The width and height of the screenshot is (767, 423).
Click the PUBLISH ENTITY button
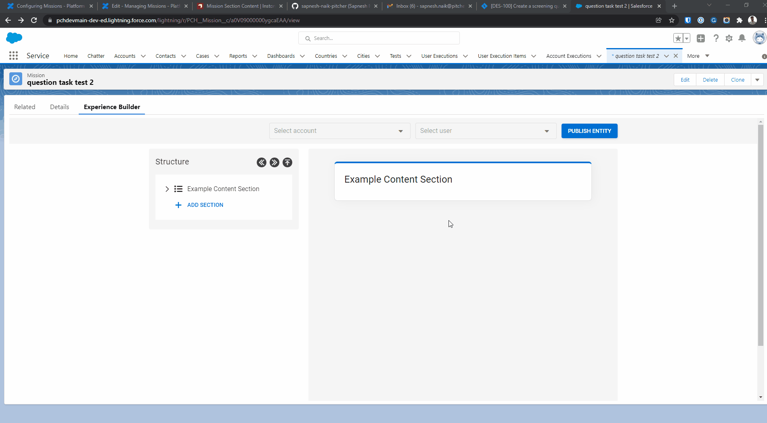[589, 131]
